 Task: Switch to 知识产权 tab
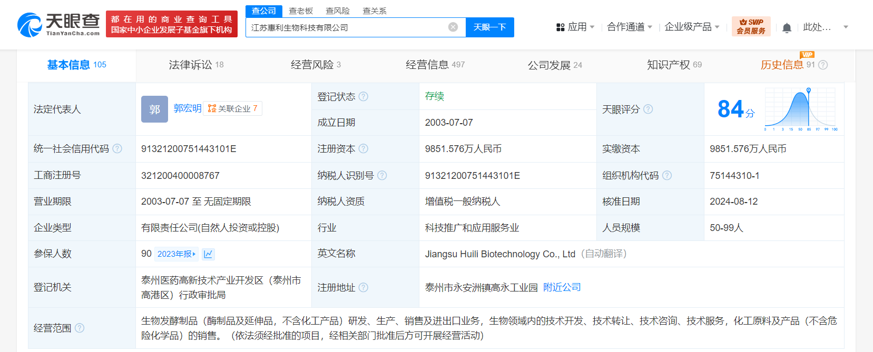[674, 65]
